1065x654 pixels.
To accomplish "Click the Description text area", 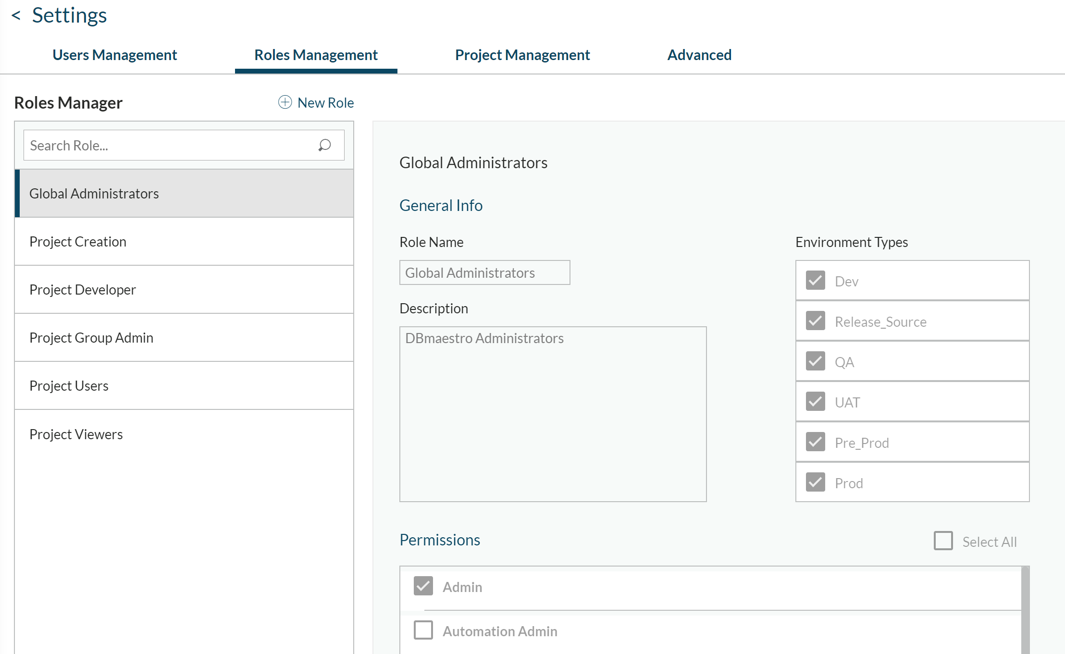I will point(553,413).
